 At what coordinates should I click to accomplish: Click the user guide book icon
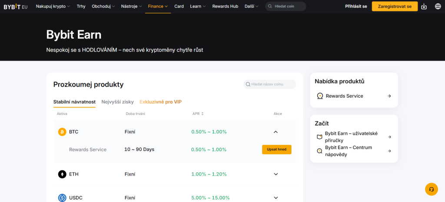319,137
